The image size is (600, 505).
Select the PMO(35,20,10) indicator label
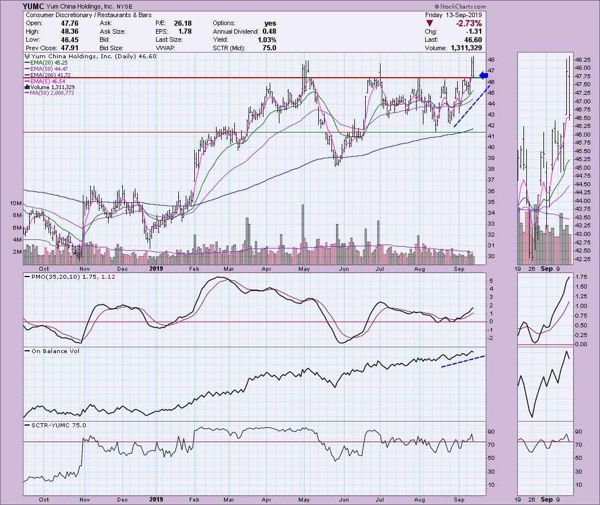(52, 277)
